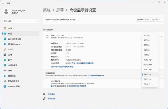The image size is (168, 109).
Task: Click the 时间和语言 globe icon
Action: tap(5, 65)
